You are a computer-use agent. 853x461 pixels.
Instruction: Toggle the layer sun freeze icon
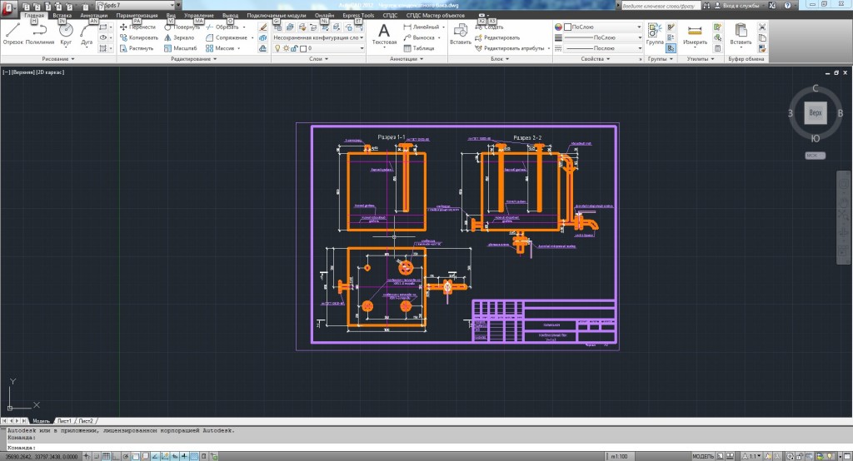[287, 48]
